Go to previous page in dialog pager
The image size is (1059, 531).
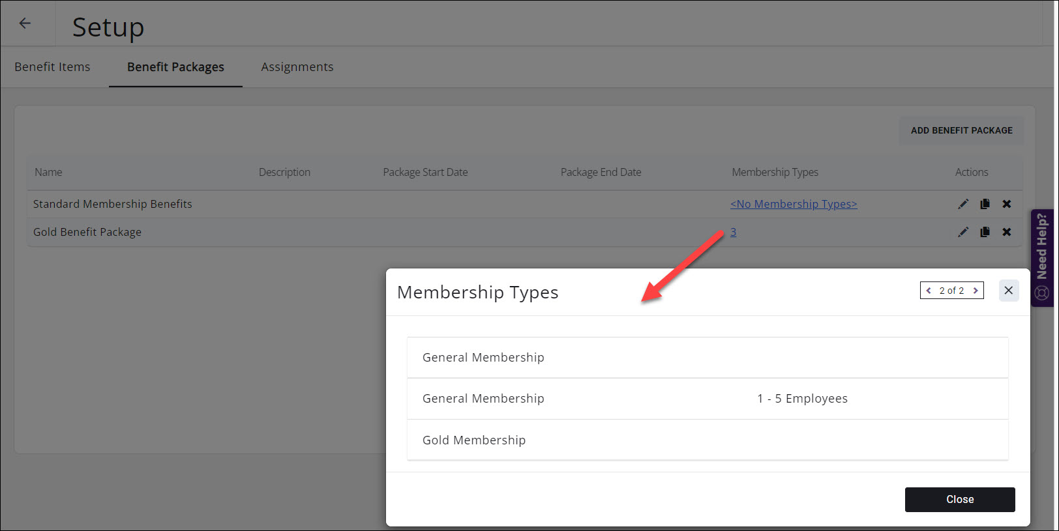click(x=929, y=291)
